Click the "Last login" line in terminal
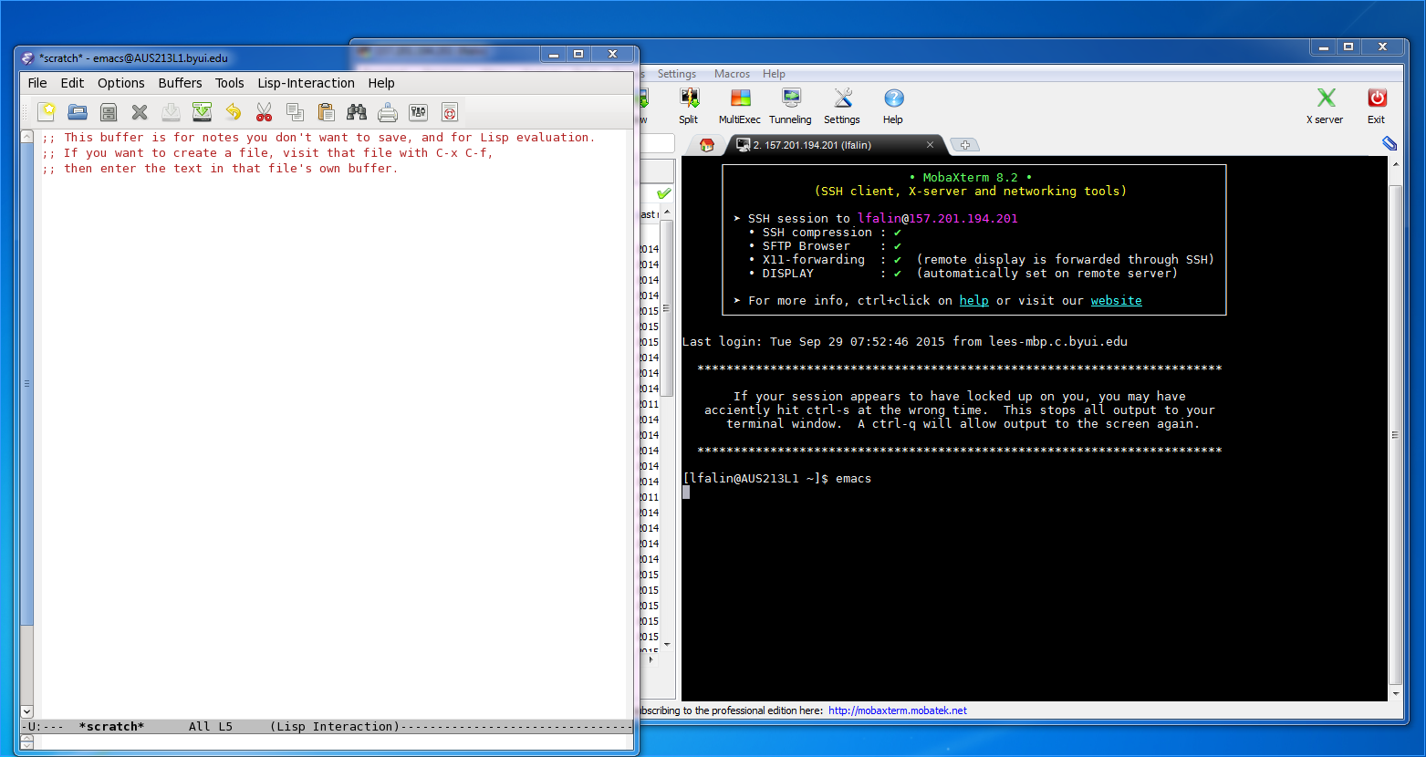This screenshot has width=1426, height=757. point(905,341)
